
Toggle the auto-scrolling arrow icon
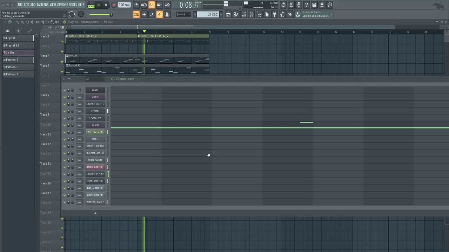tap(144, 14)
